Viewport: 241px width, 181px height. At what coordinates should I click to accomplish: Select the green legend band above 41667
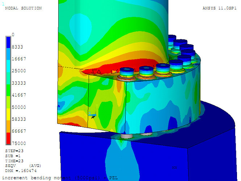[x=8, y=90]
